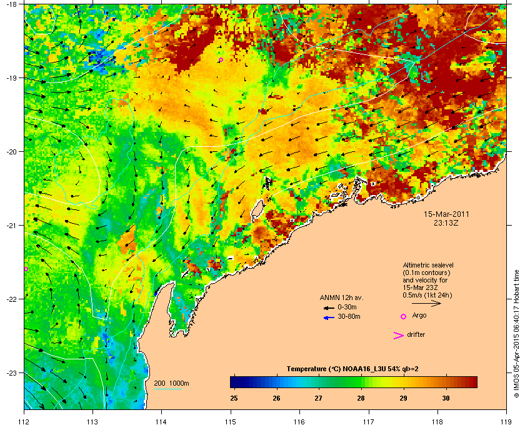The width and height of the screenshot is (525, 425).
Task: Click the 'ANMN 12h av.' legend heading
Action: coord(341,297)
